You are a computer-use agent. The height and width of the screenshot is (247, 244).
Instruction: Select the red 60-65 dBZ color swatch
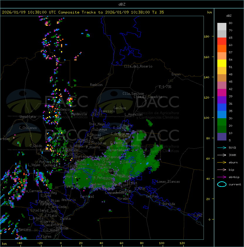[222, 41]
